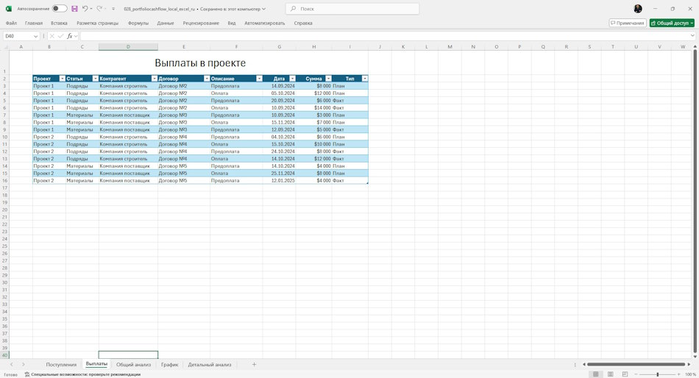
Task: Click the Insert Function fx icon
Action: click(70, 36)
